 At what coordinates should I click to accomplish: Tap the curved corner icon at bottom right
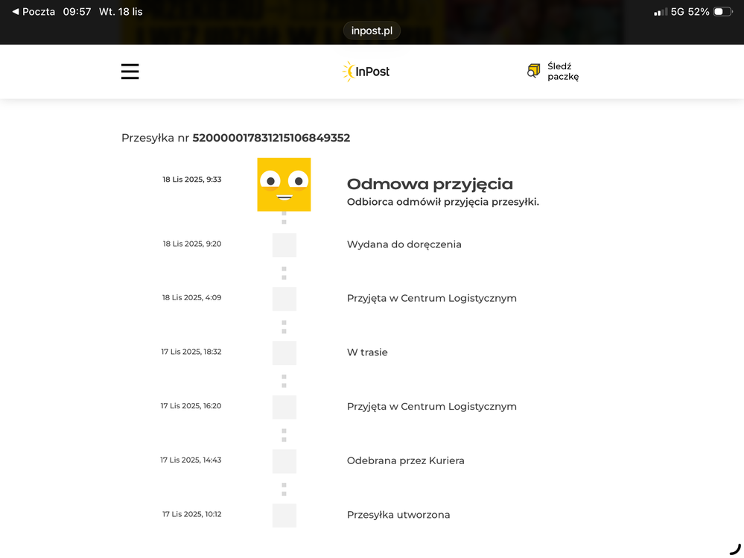pos(734,549)
